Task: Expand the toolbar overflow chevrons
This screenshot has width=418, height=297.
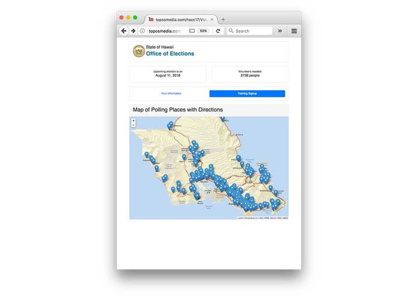Action: click(x=280, y=31)
